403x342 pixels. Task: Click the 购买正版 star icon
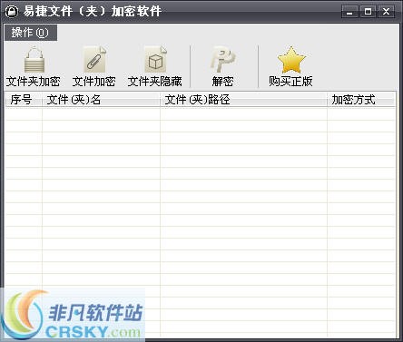click(x=291, y=59)
